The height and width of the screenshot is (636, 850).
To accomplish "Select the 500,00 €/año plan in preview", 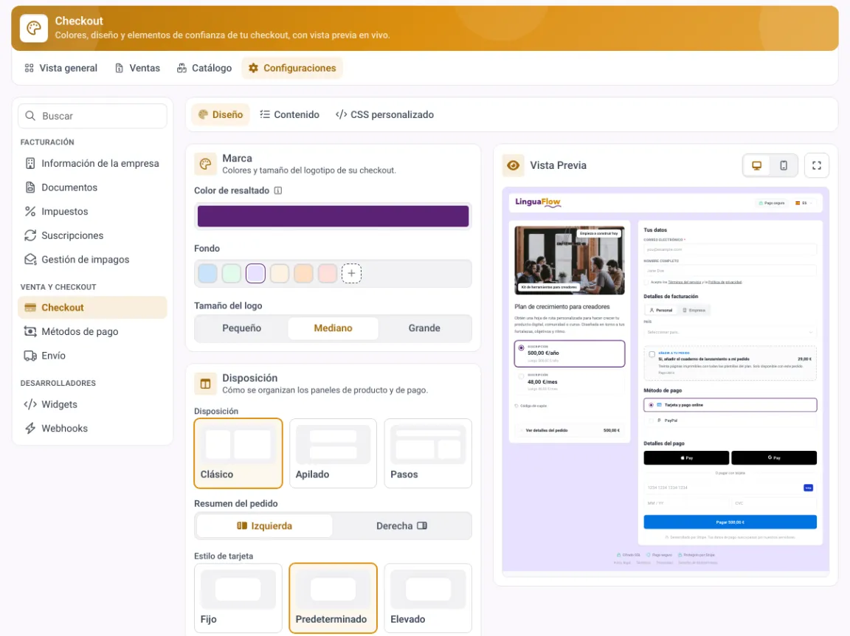I will (570, 353).
